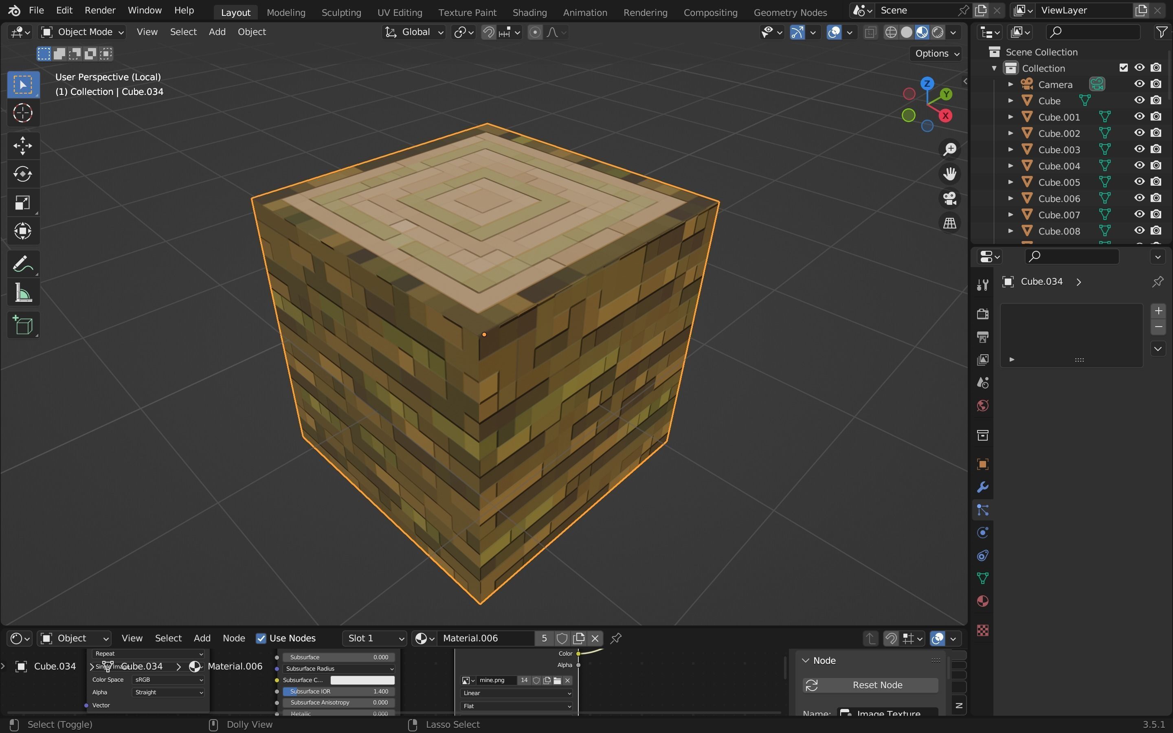Viewport: 1173px width, 733px height.
Task: Select the Select Box tool
Action: pyautogui.click(x=22, y=85)
